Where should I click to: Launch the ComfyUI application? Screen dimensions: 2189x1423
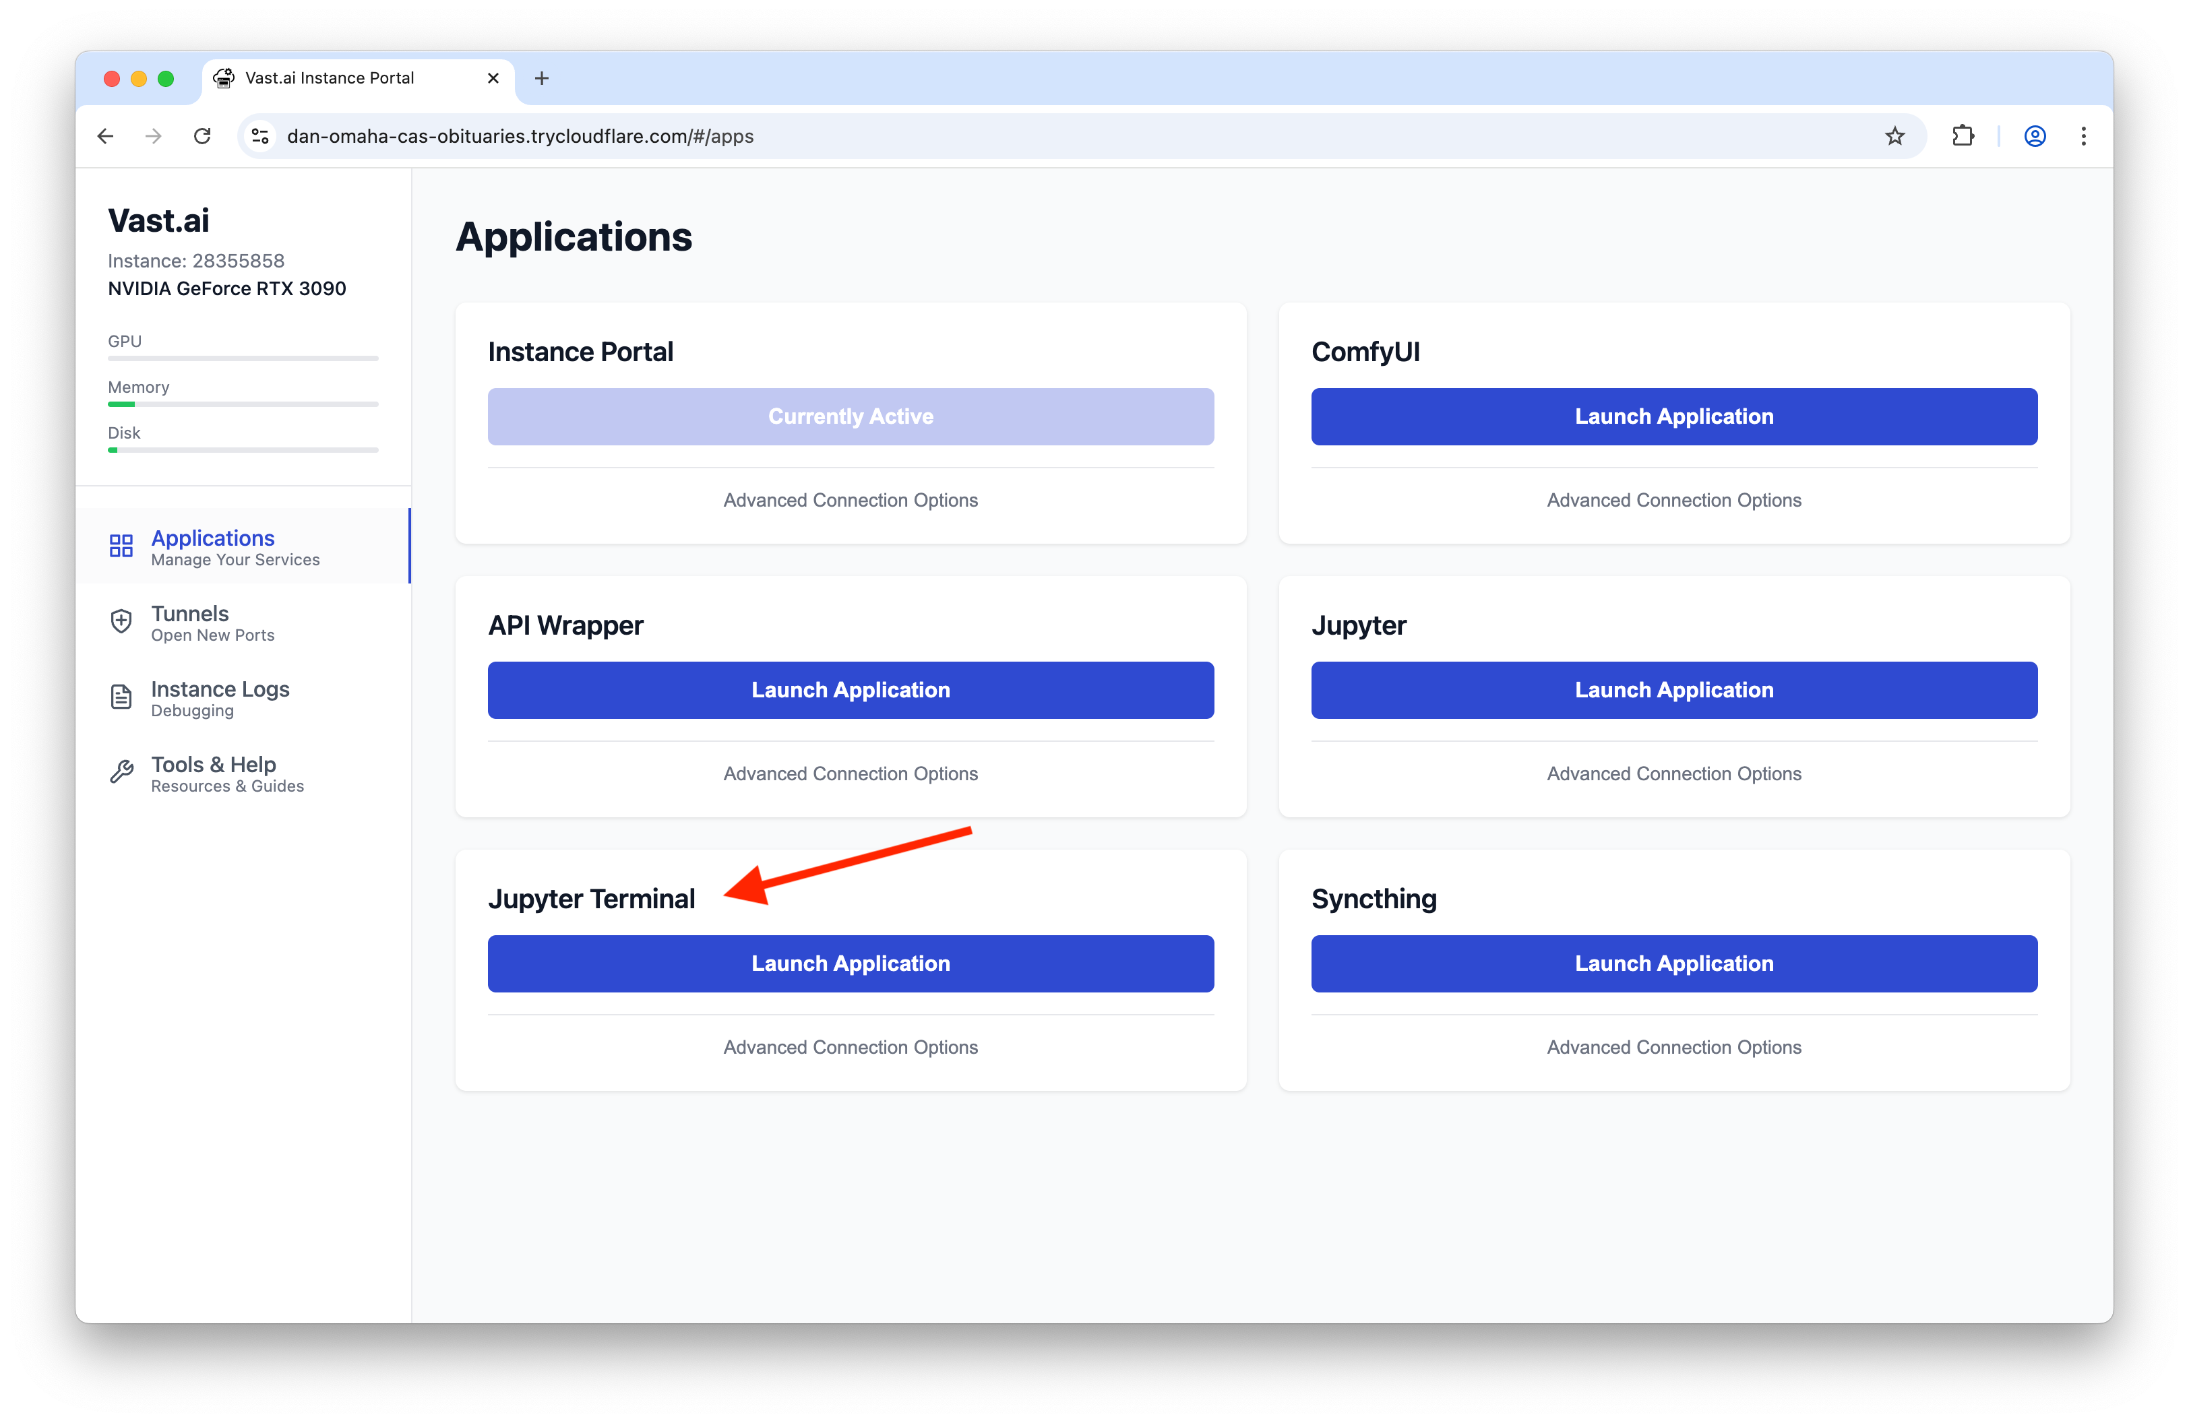click(1674, 416)
